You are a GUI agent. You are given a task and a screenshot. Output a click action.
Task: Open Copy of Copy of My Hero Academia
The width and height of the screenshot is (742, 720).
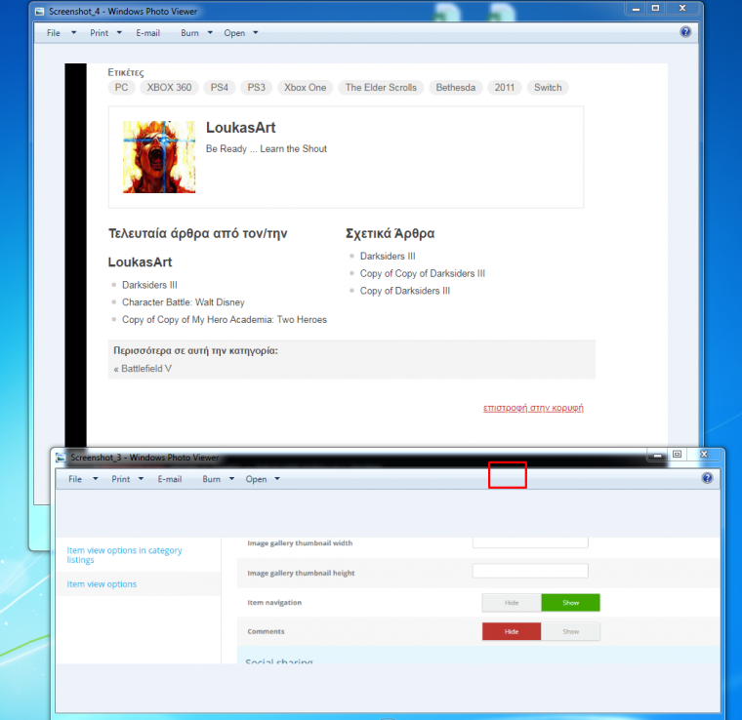(225, 320)
